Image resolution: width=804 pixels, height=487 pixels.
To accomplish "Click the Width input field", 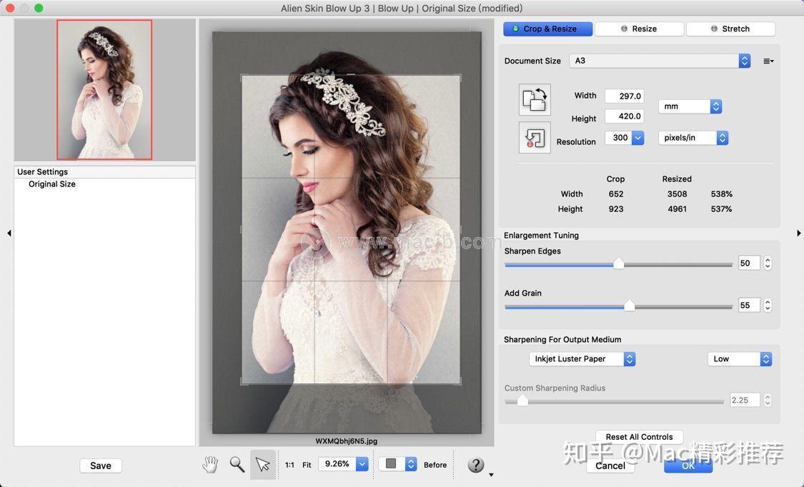I will point(624,96).
